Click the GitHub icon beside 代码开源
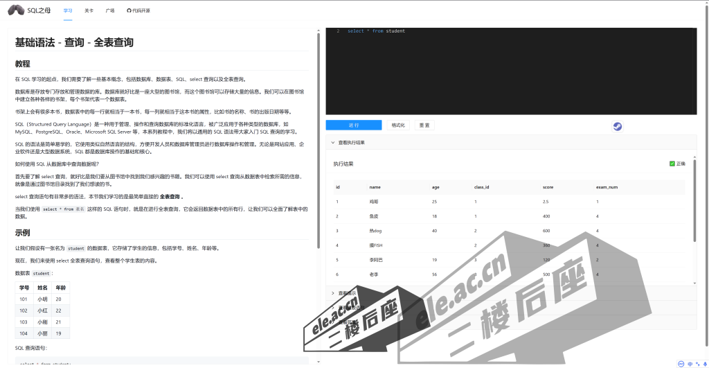 coord(129,10)
